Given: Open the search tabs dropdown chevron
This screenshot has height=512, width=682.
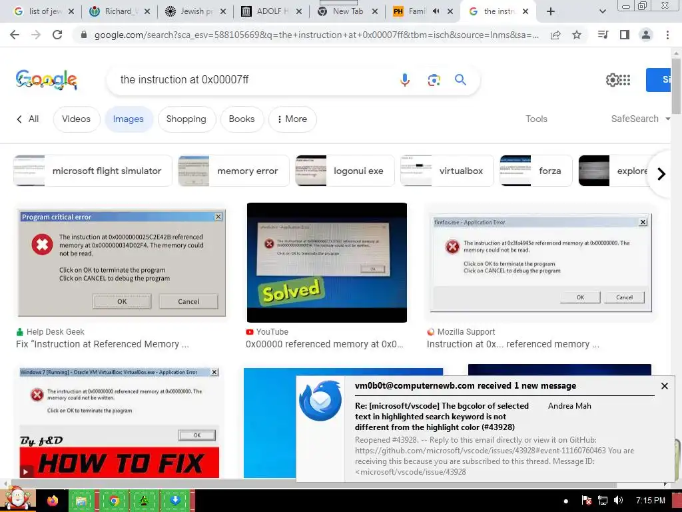Looking at the screenshot, I should tap(602, 11).
